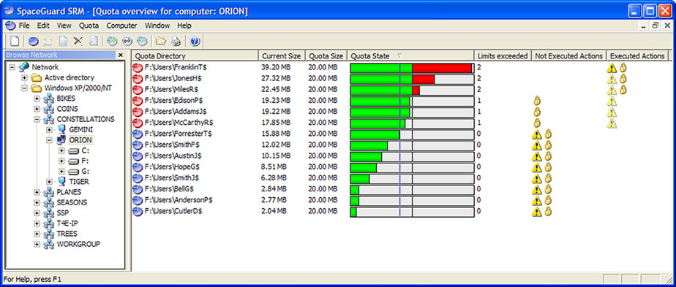Click the SpaceGuard logo icon in menu bar
This screenshot has width=676, height=287.
(x=10, y=26)
